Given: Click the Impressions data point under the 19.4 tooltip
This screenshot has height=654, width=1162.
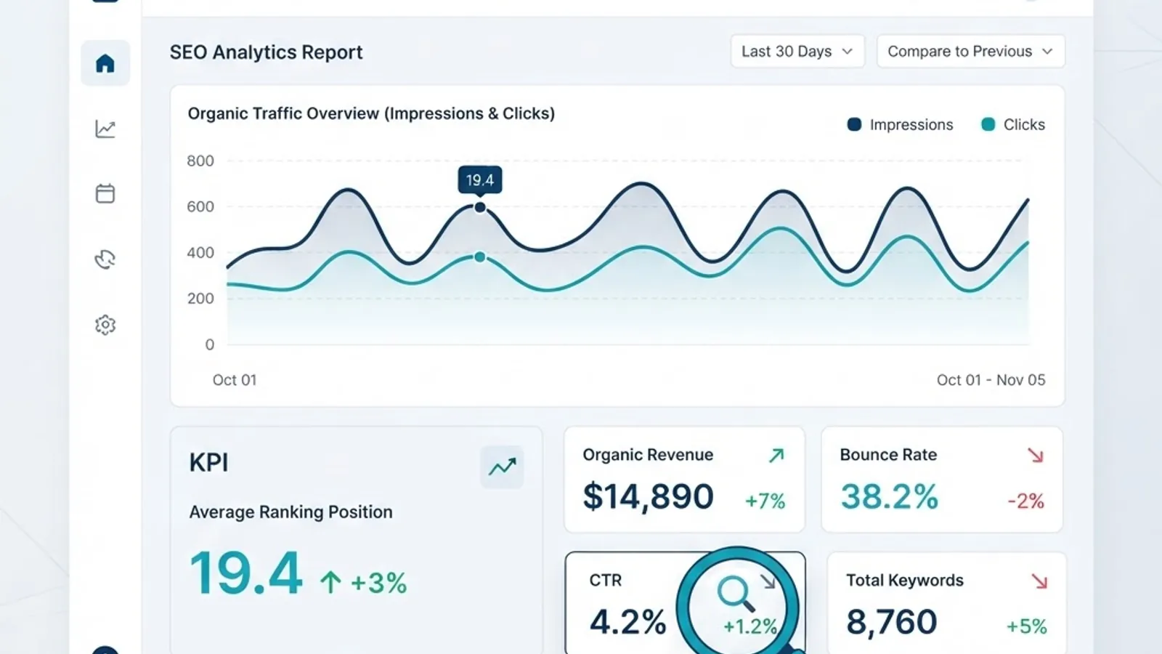Looking at the screenshot, I should [x=480, y=208].
